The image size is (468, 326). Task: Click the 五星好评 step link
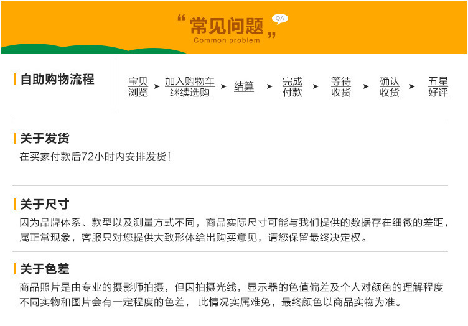(438, 87)
